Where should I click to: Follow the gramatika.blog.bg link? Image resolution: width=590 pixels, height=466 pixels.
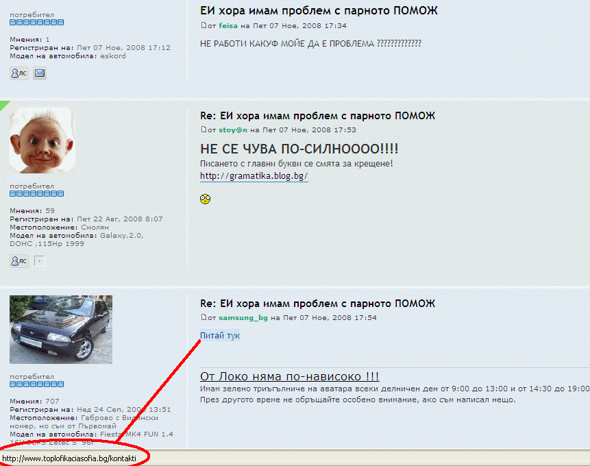pyautogui.click(x=254, y=176)
